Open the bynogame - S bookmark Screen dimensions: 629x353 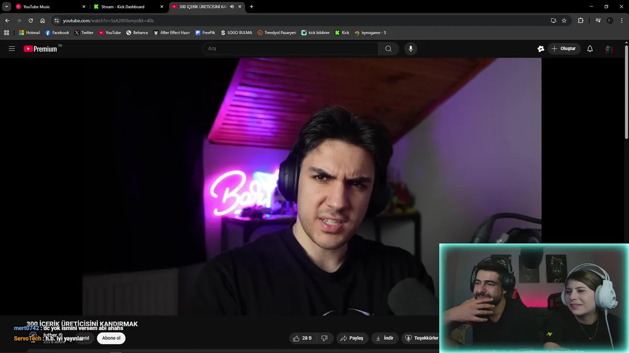click(x=370, y=33)
